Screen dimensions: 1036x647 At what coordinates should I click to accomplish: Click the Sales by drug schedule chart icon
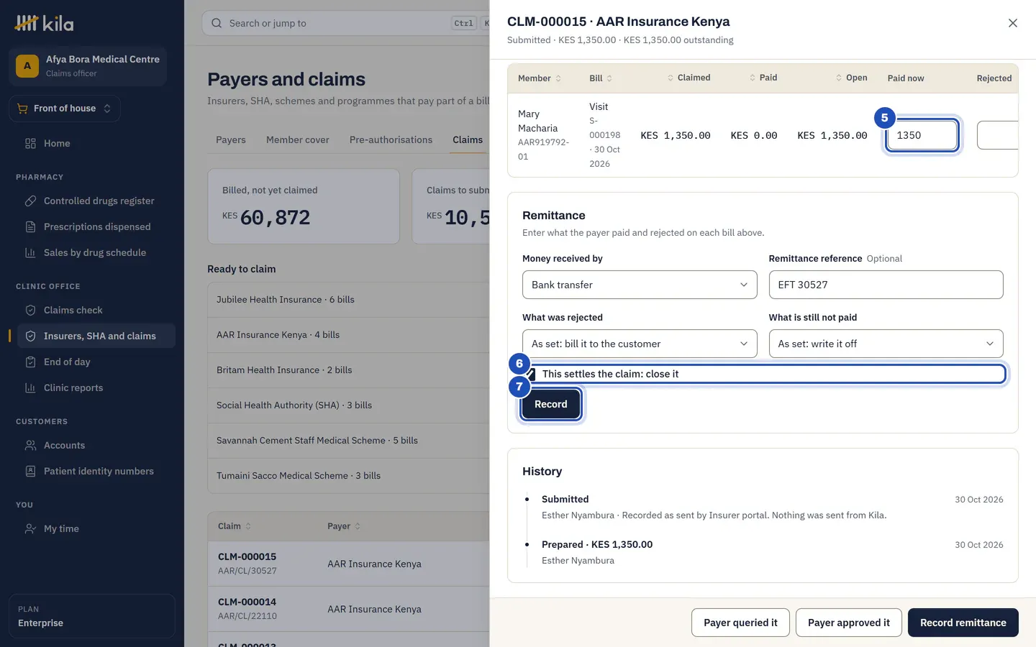[30, 252]
